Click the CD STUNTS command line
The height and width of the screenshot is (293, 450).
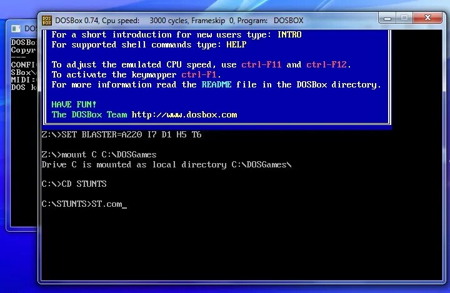pos(74,184)
